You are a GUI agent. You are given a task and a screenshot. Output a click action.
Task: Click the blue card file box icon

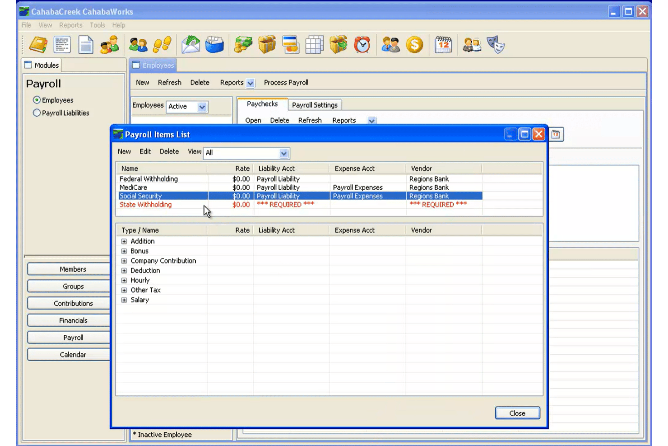pos(214,45)
